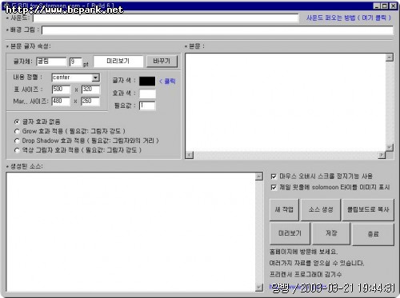Click the 종료 button
400x298 pixels.
[373, 234]
